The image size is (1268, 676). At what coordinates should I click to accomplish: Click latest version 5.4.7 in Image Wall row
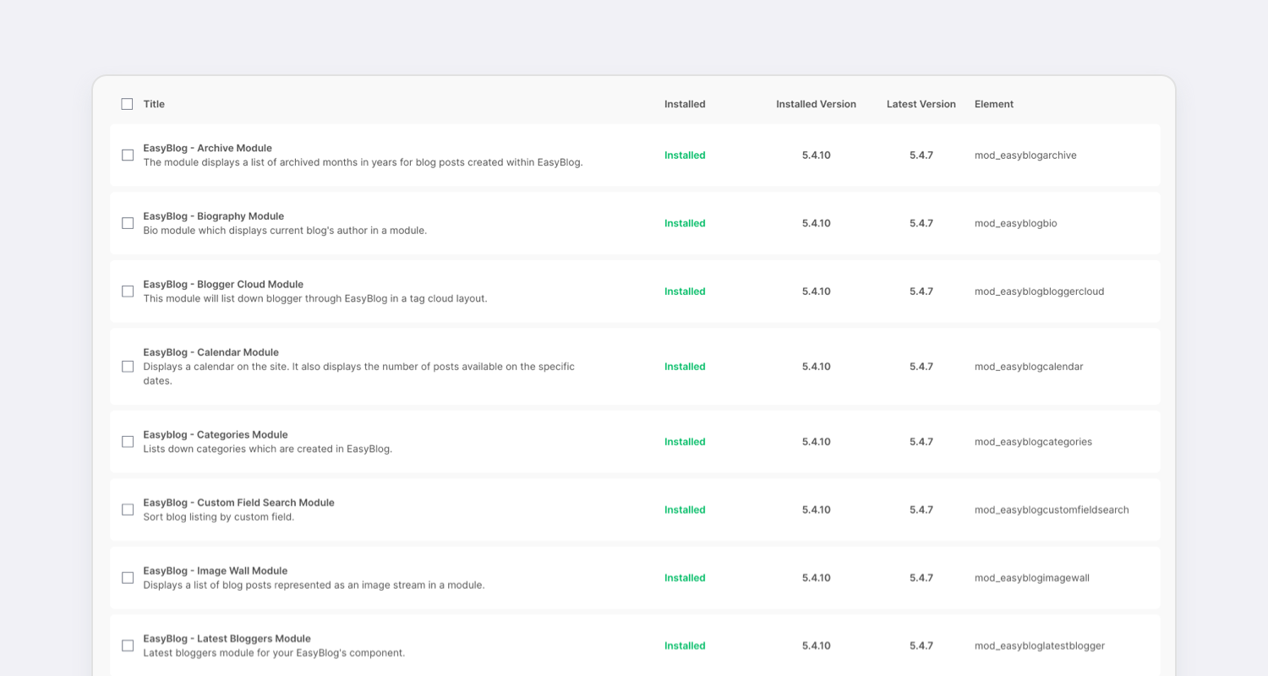click(921, 578)
